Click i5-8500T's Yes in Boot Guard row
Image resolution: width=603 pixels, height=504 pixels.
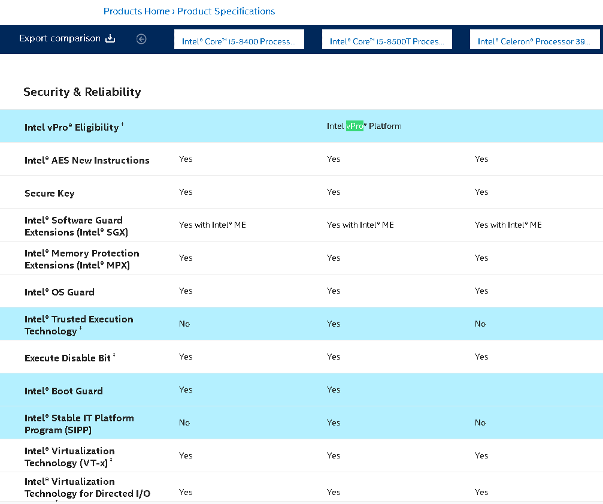point(334,390)
